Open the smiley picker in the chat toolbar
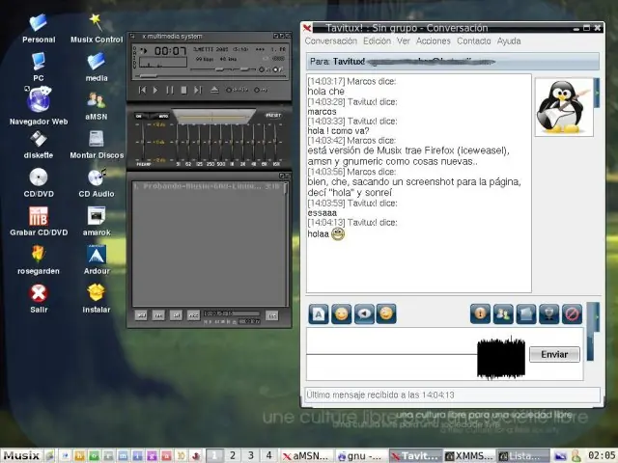The image size is (618, 463). click(341, 313)
